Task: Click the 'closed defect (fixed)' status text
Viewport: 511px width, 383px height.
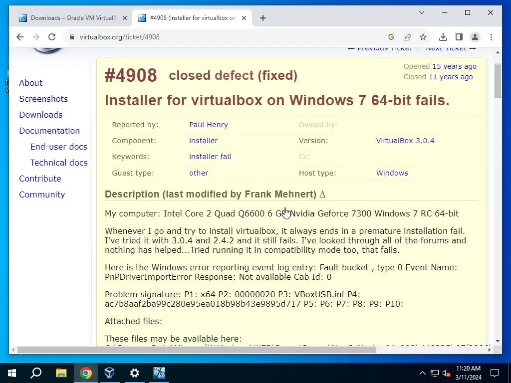Action: 233,76
